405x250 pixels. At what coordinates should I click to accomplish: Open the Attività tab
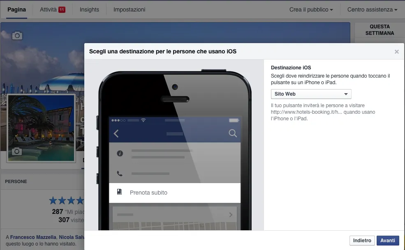pyautogui.click(x=53, y=9)
